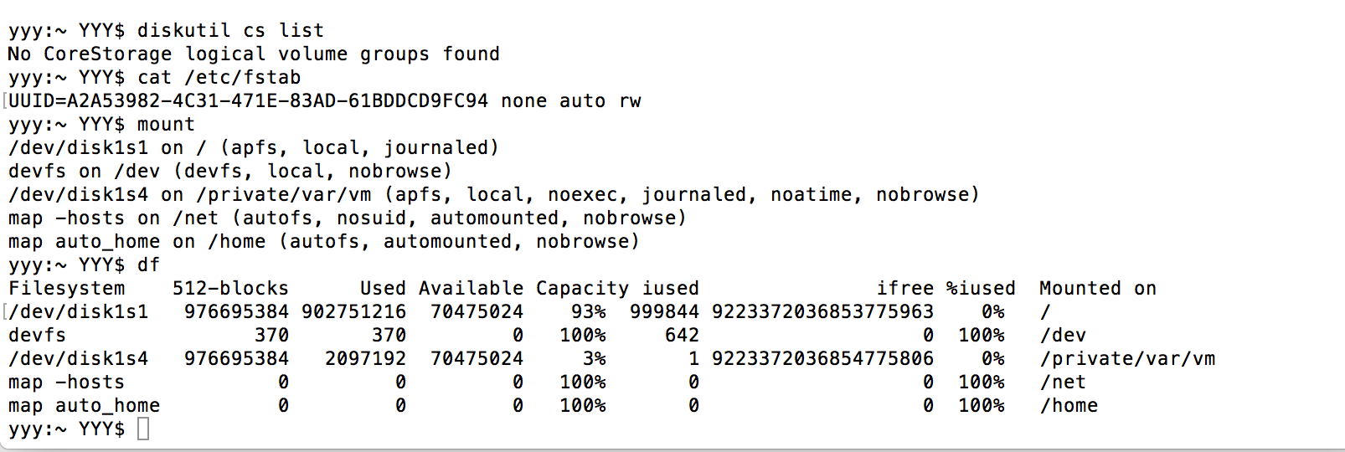Click the '/private/var/vm' path in the df table
The height and width of the screenshot is (452, 1345).
[1126, 359]
